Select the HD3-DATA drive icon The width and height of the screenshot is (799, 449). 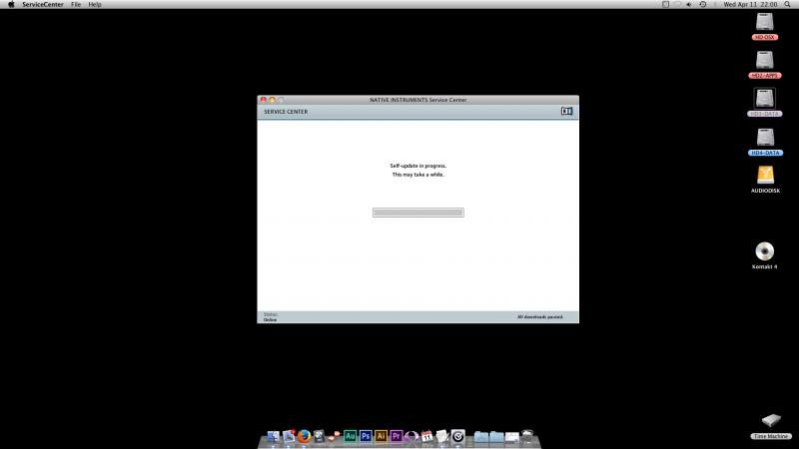[x=764, y=98]
